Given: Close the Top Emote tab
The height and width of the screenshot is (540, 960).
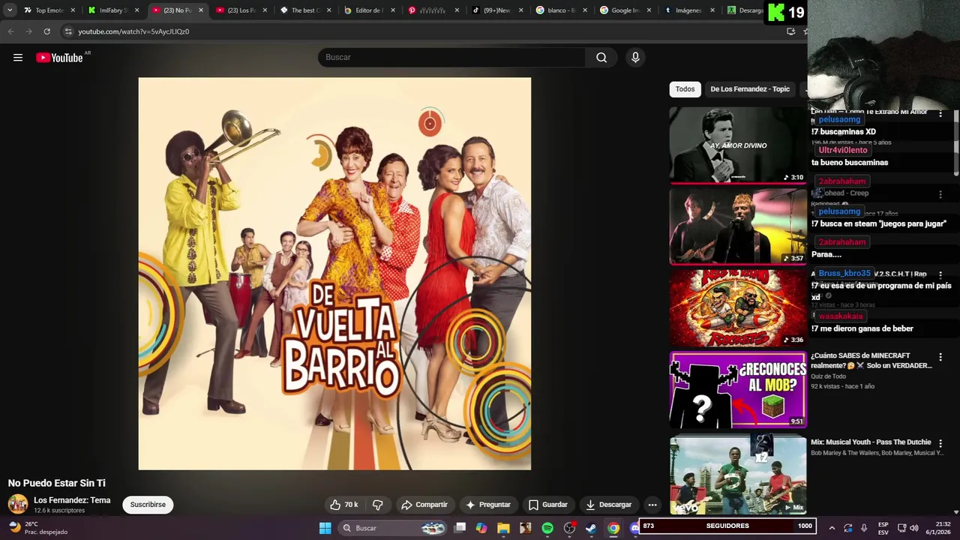Looking at the screenshot, I should click(x=73, y=10).
